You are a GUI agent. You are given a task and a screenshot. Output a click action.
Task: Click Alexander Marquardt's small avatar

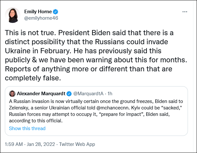(12, 94)
